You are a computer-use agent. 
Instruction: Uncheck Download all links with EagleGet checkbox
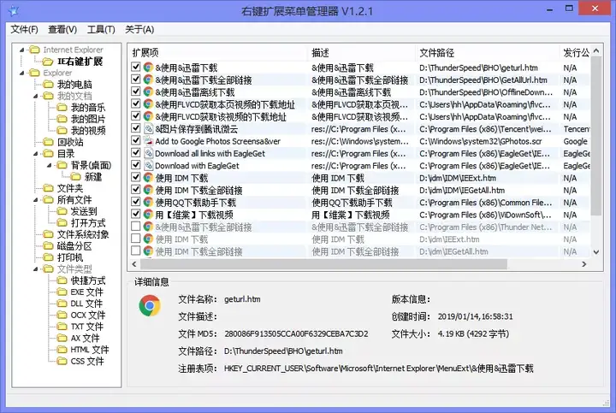click(136, 152)
